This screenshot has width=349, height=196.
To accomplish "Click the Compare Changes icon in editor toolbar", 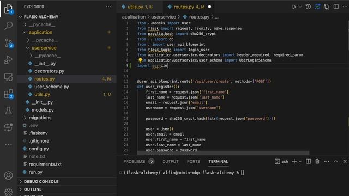I will click(327, 7).
